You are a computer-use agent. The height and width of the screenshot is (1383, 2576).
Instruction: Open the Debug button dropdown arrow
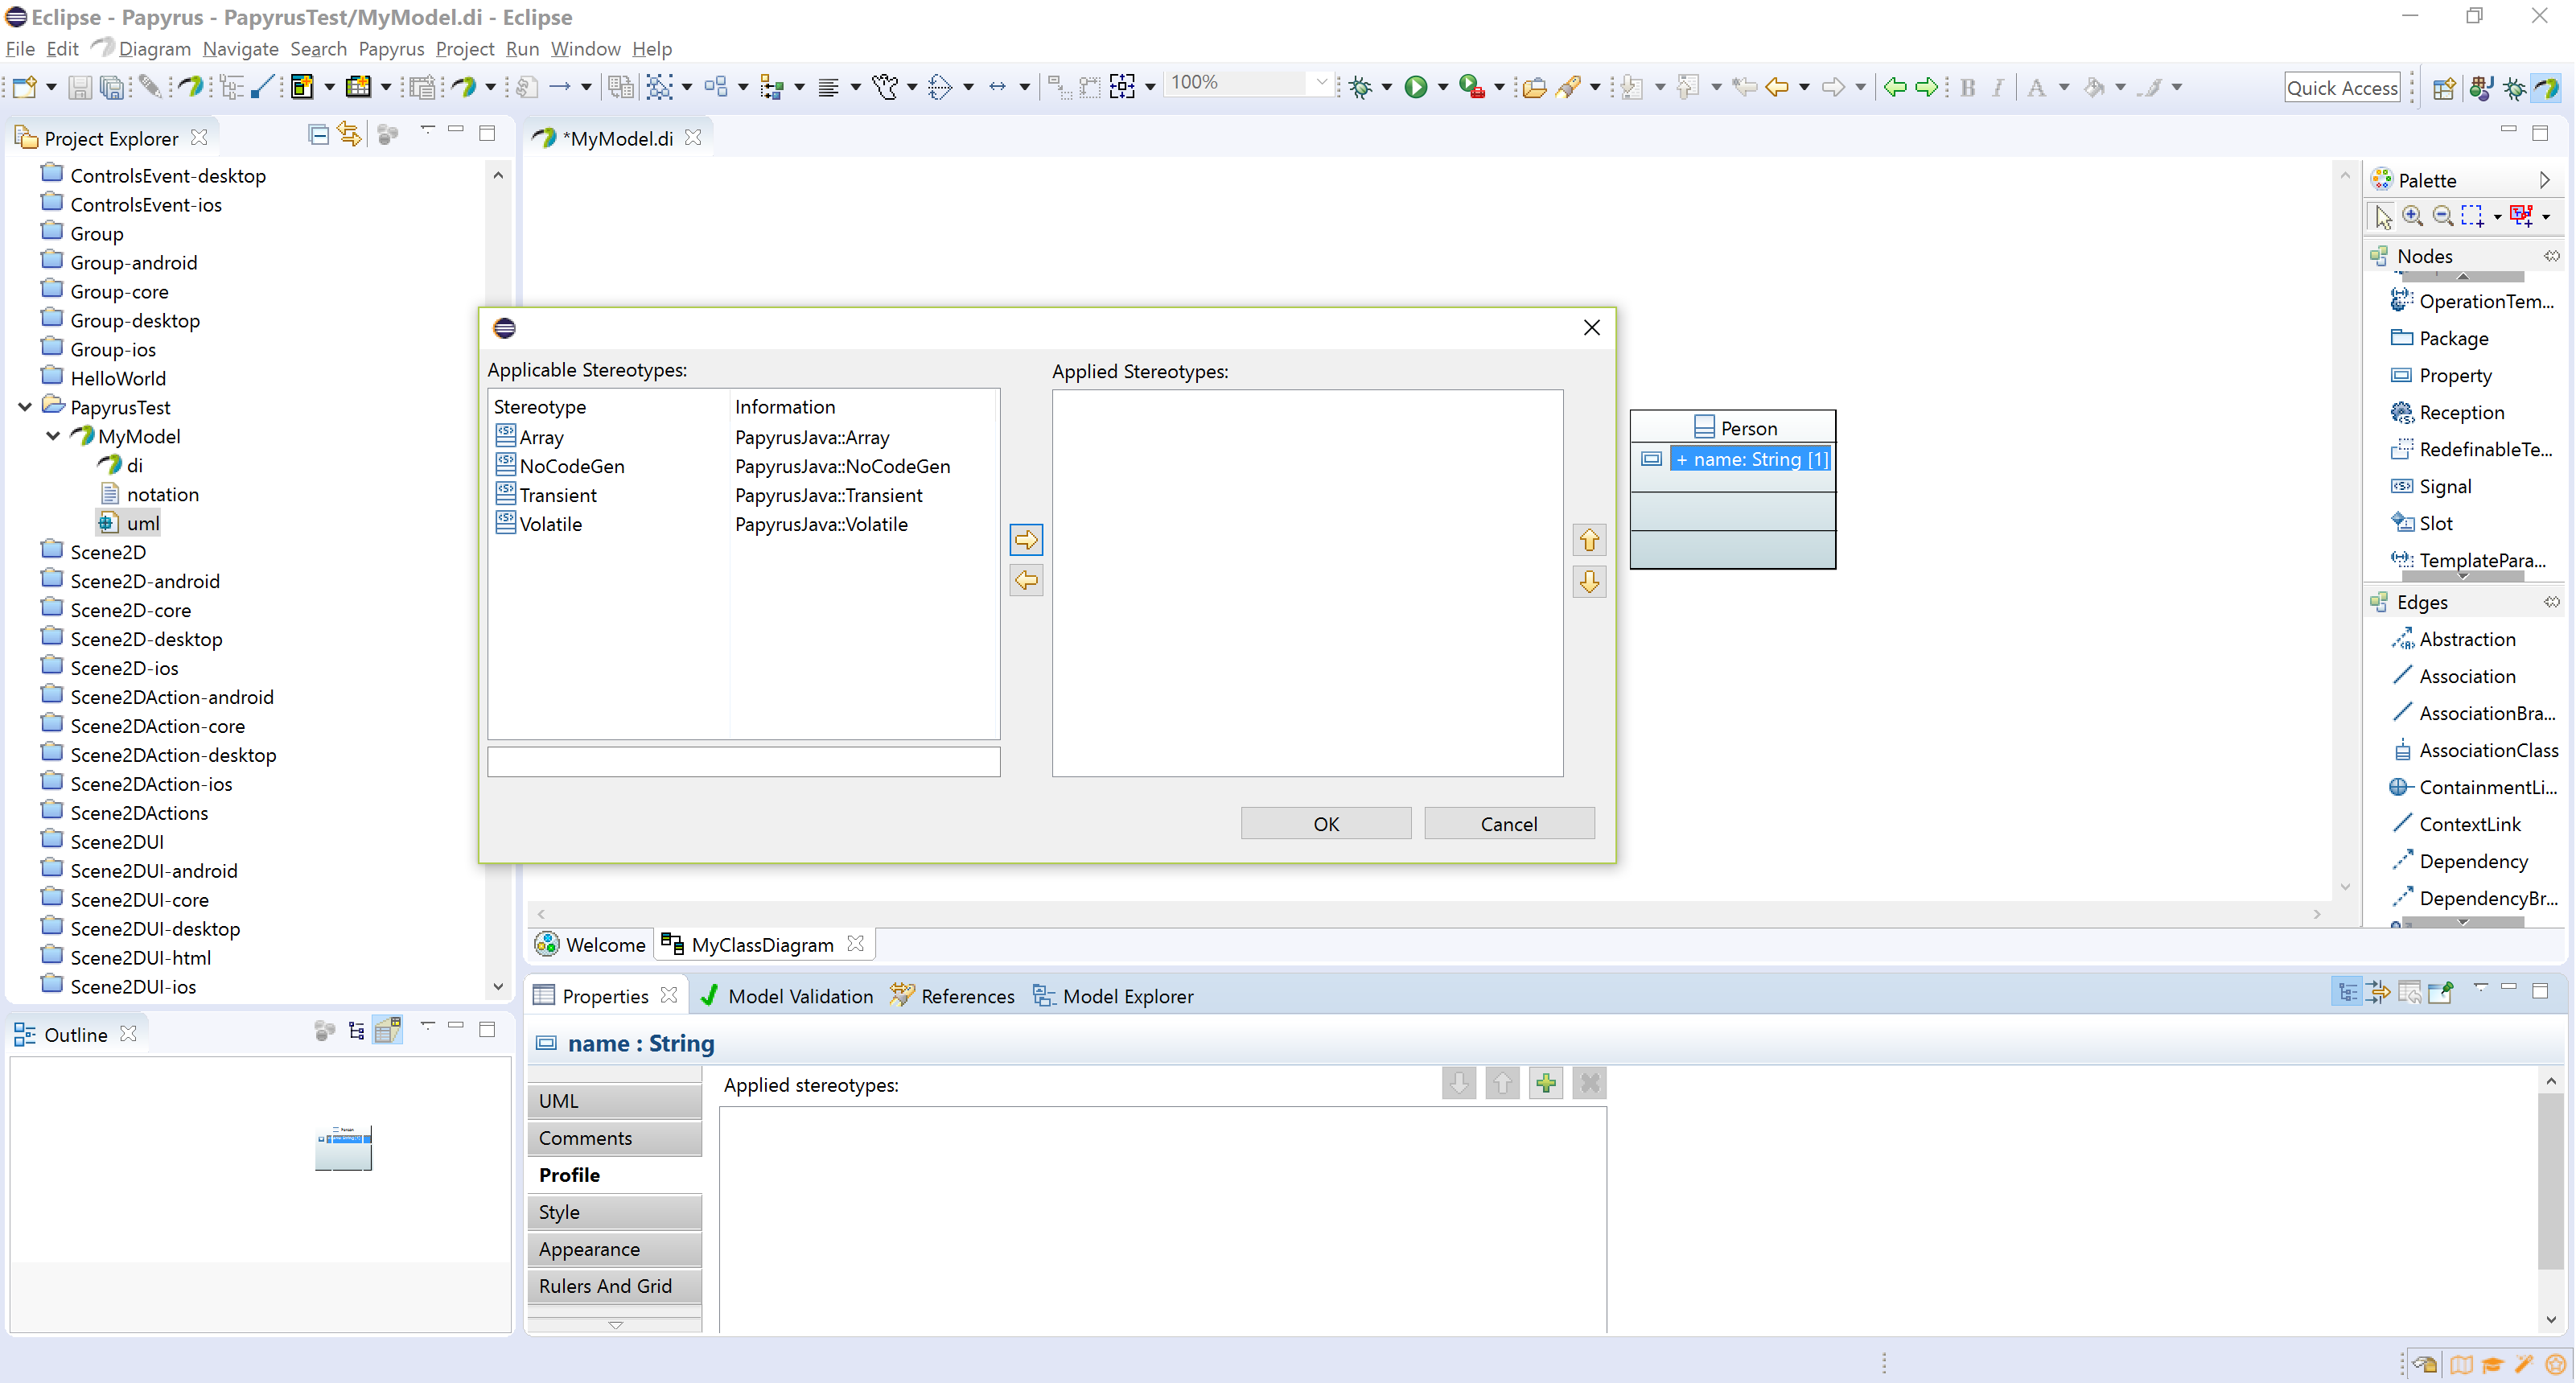tap(1386, 88)
